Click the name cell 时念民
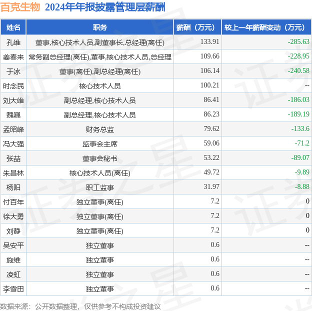 point(13,86)
